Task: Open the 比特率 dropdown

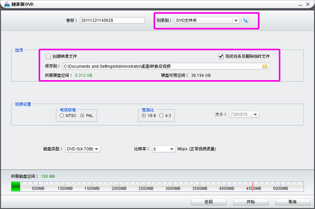Action: [x=164, y=149]
